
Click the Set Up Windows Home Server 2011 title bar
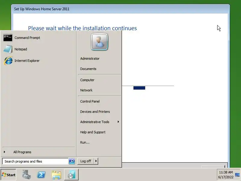(120, 9)
